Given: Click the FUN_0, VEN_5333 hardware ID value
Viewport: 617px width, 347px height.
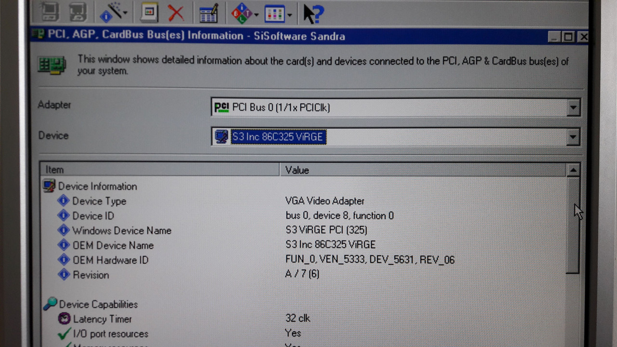Looking at the screenshot, I should (x=370, y=260).
